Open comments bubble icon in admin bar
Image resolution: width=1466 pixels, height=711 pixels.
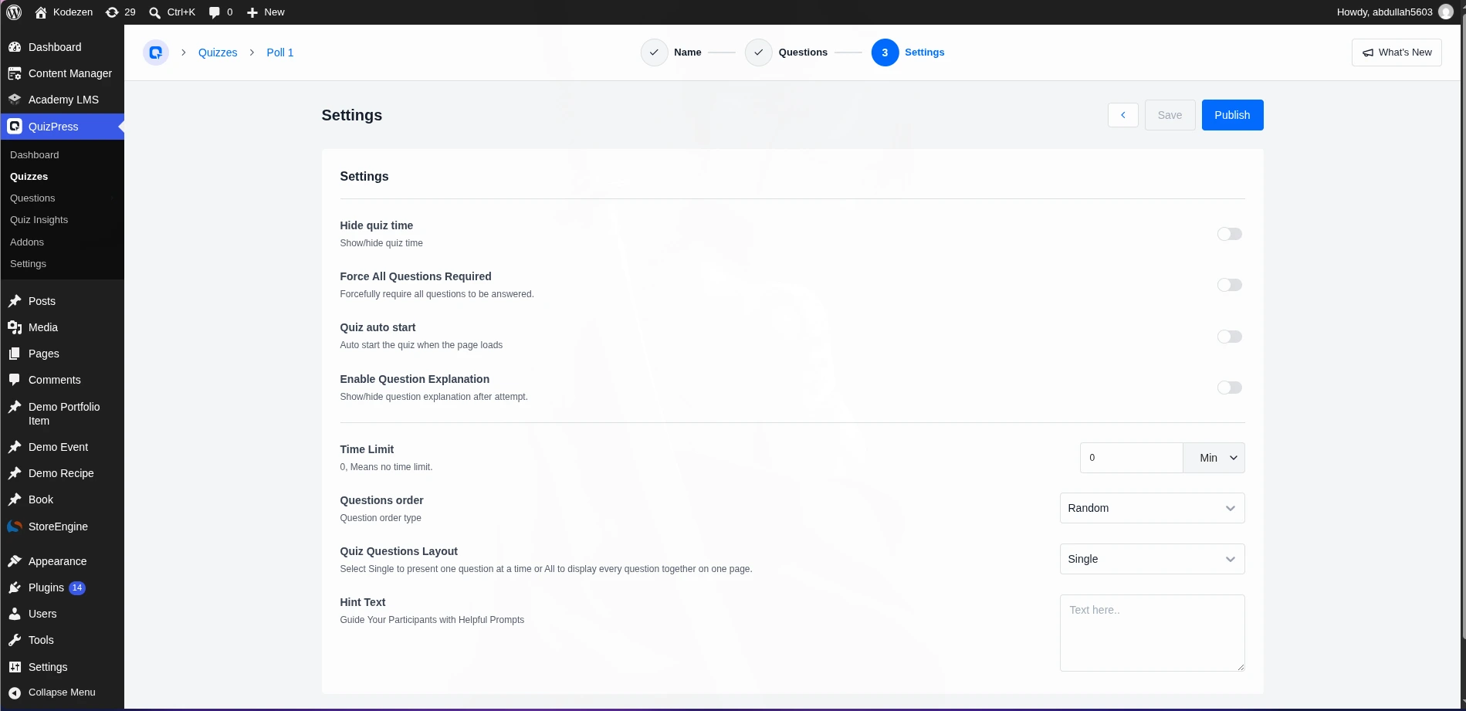coord(215,12)
